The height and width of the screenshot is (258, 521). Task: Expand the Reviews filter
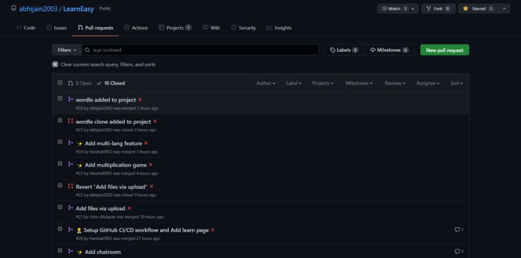[x=395, y=83]
